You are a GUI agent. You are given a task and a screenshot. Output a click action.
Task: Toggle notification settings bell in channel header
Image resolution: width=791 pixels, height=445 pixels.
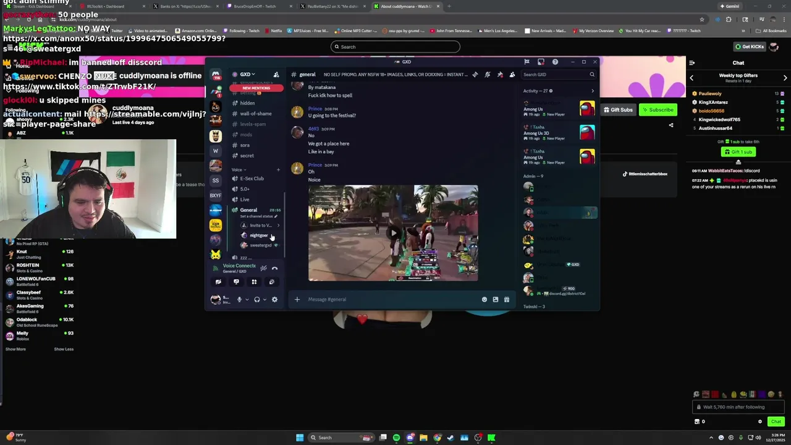[x=488, y=75]
